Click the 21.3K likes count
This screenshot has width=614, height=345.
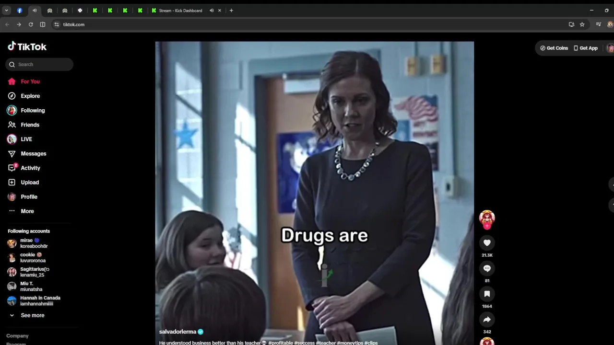tap(487, 255)
